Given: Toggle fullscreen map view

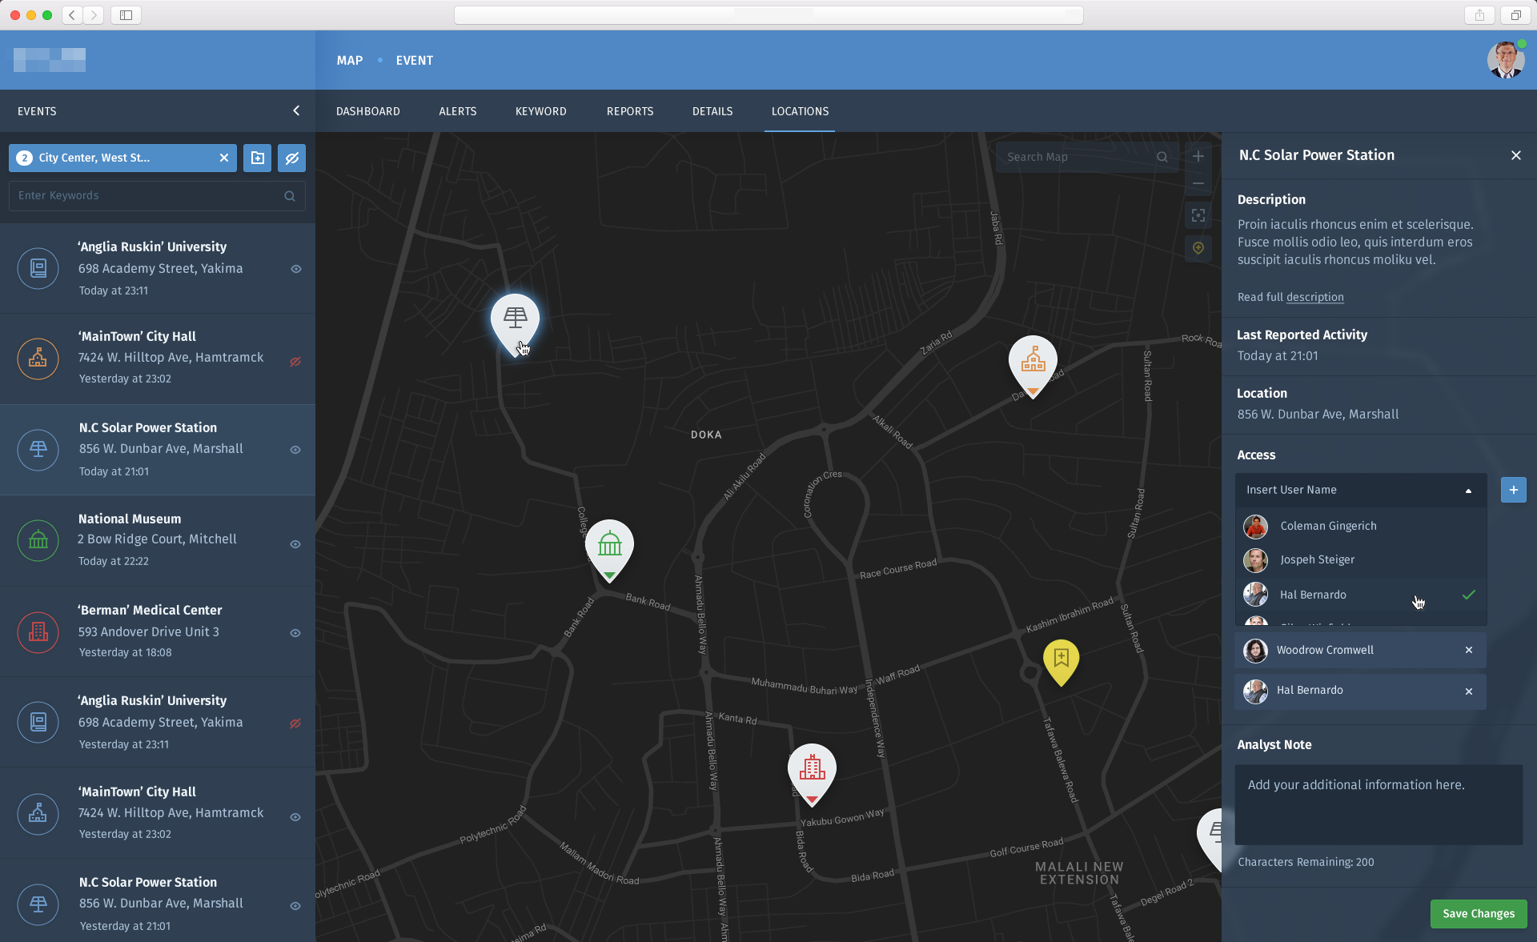Looking at the screenshot, I should [1198, 215].
